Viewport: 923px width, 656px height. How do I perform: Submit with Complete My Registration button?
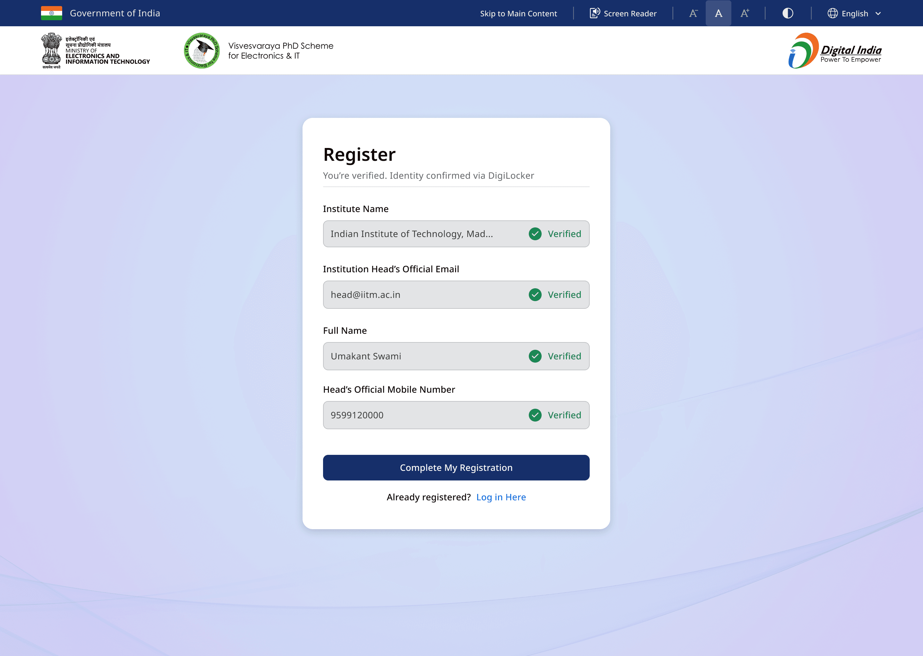pos(456,468)
